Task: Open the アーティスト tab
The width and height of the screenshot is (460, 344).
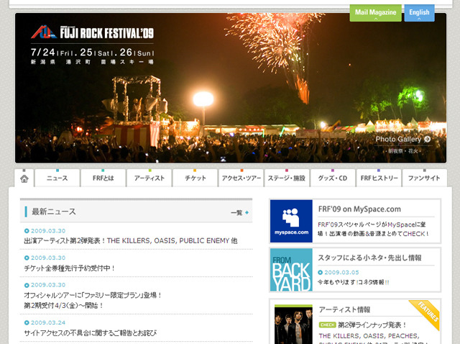Action: 149,178
